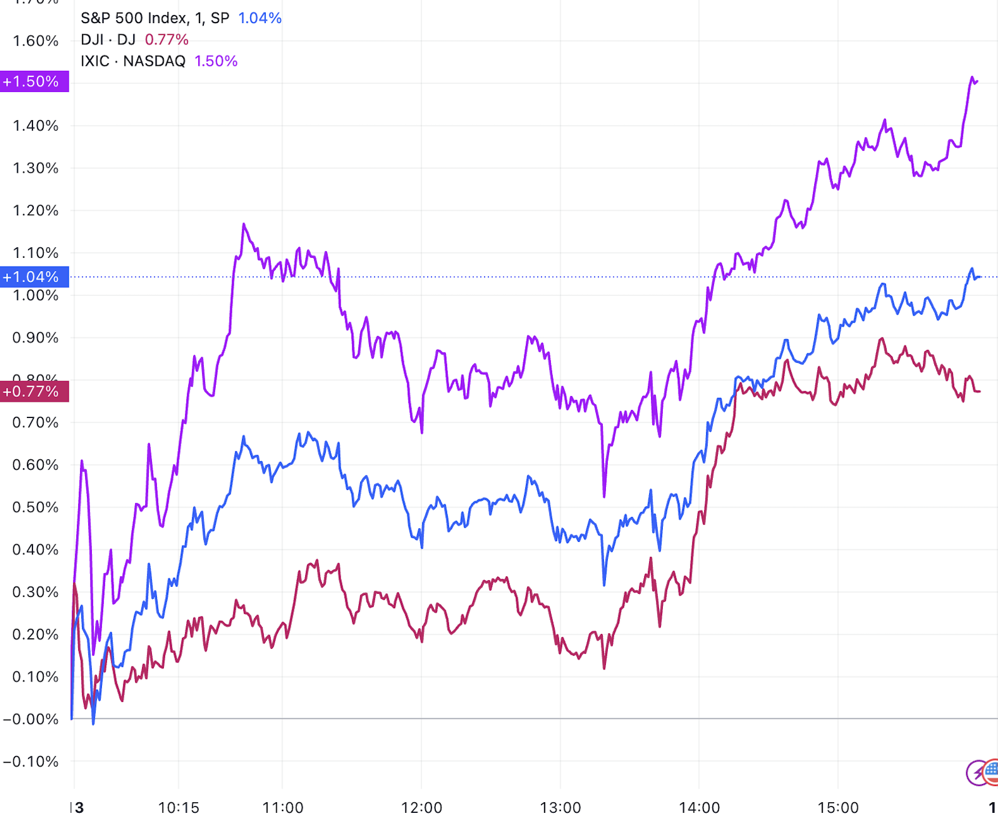The image size is (998, 821).
Task: Click the 1.60% price scale label
Action: click(x=36, y=41)
